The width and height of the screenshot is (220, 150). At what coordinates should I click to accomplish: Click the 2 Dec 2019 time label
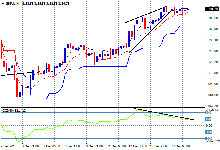click(x=9, y=146)
